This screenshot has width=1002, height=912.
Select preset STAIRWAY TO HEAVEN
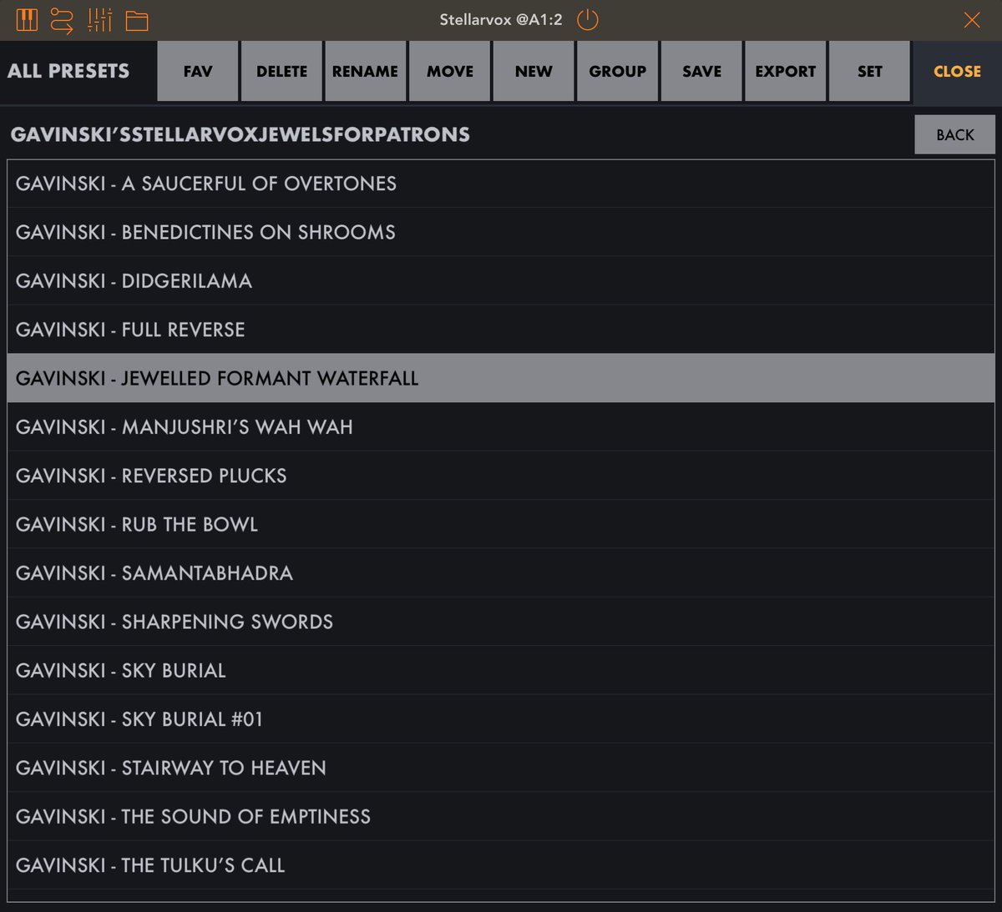[x=501, y=768]
